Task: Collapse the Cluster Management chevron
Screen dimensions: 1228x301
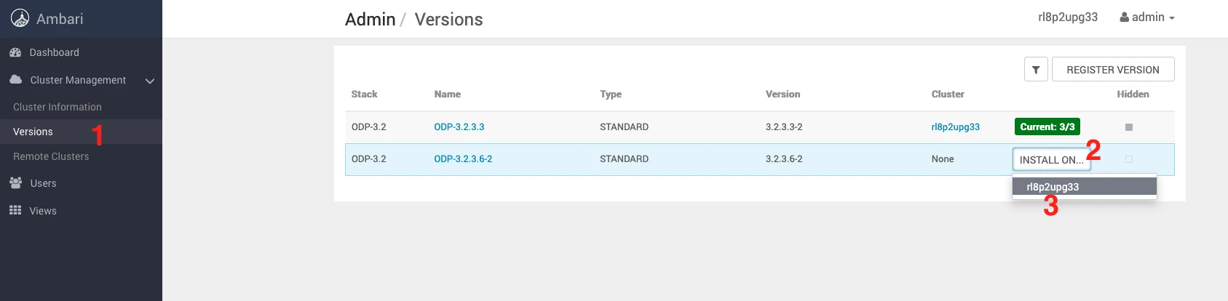Action: (150, 81)
